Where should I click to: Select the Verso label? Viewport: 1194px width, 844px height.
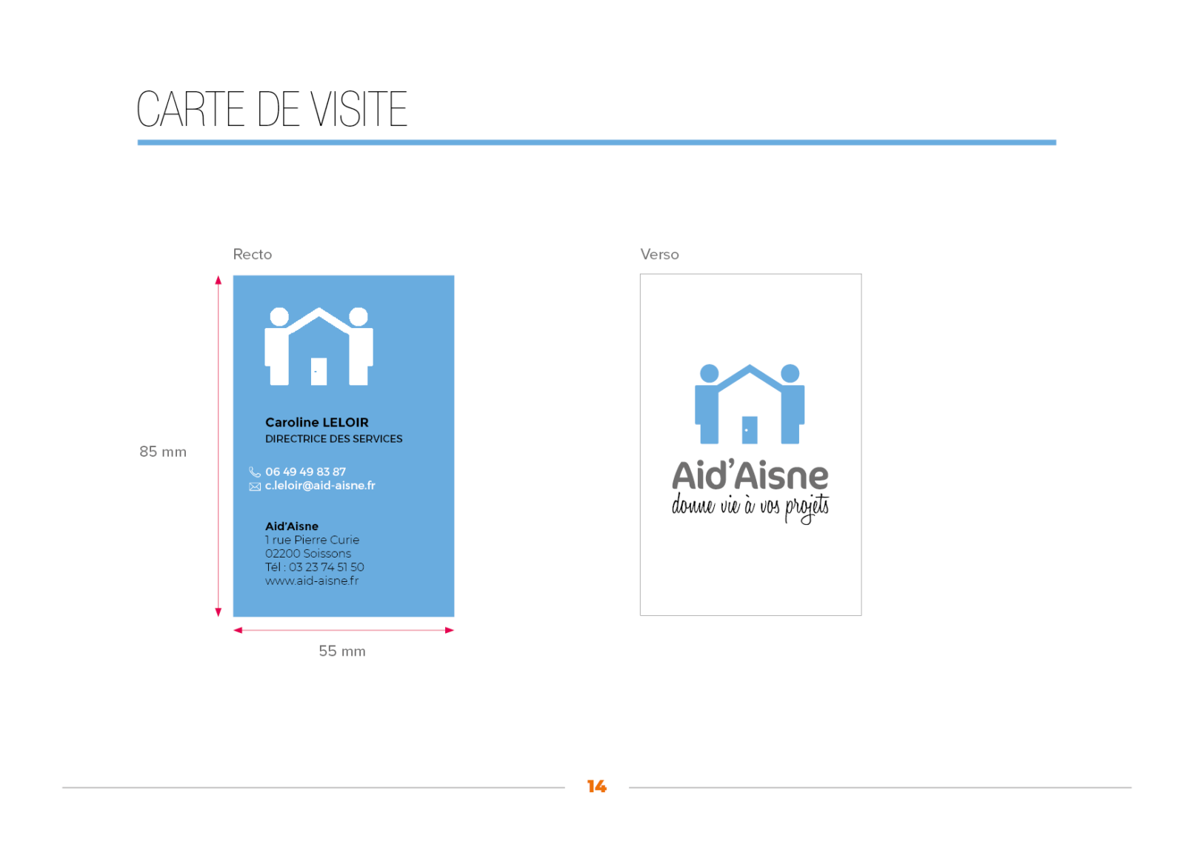tap(659, 255)
